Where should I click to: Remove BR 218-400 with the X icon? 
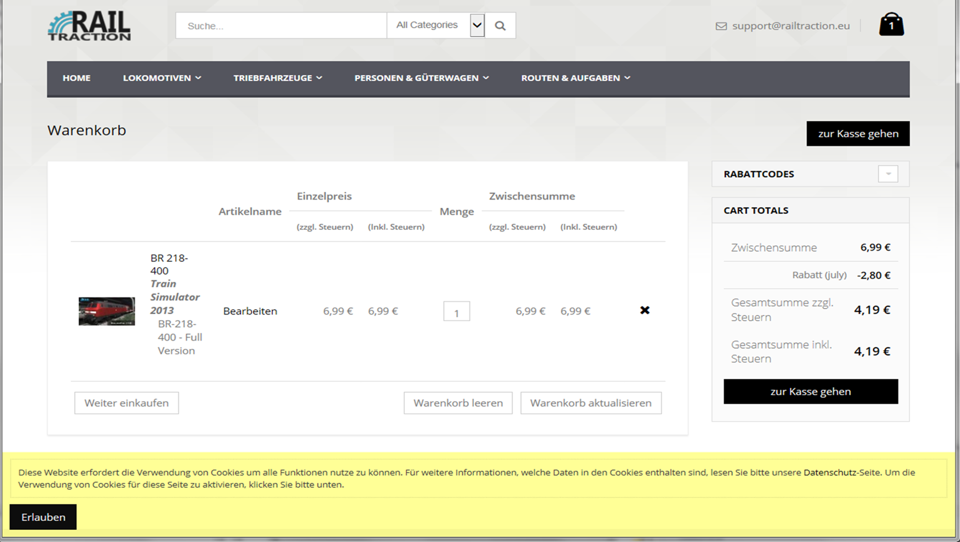click(645, 310)
